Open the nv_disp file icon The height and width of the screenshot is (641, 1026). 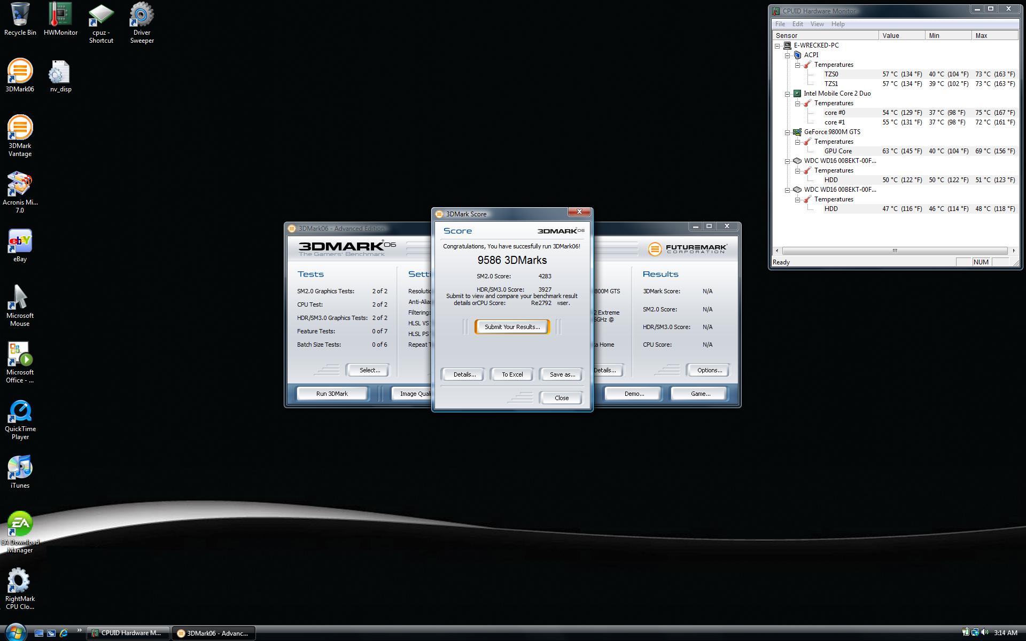pyautogui.click(x=60, y=75)
